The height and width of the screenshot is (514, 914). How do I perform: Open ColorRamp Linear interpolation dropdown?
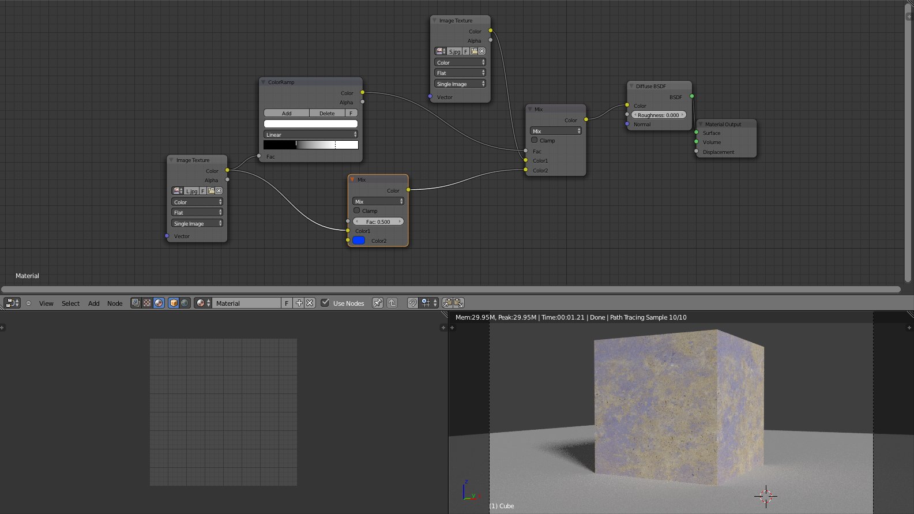click(x=311, y=134)
